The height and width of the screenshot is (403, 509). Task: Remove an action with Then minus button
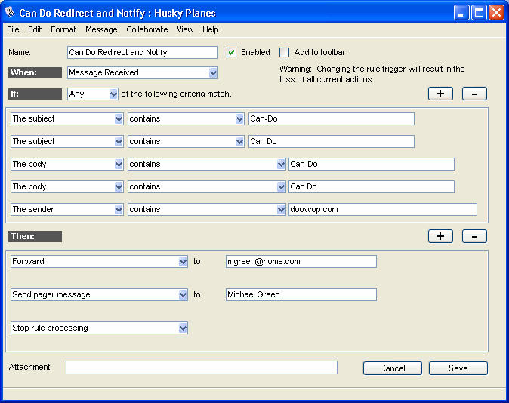click(474, 236)
